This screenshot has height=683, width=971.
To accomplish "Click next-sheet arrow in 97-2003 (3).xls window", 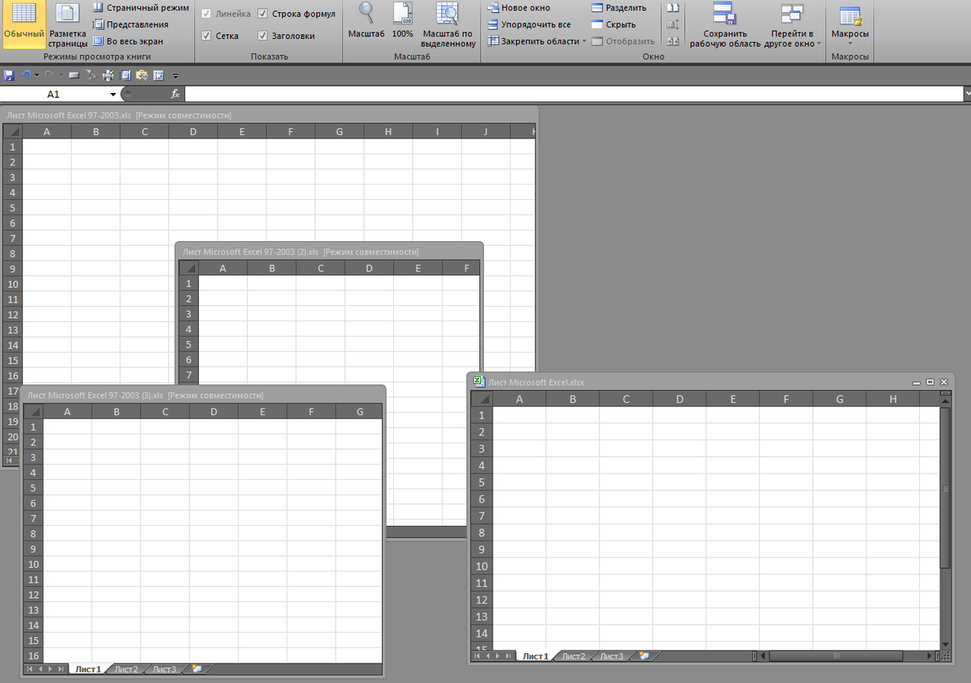I will tap(50, 669).
